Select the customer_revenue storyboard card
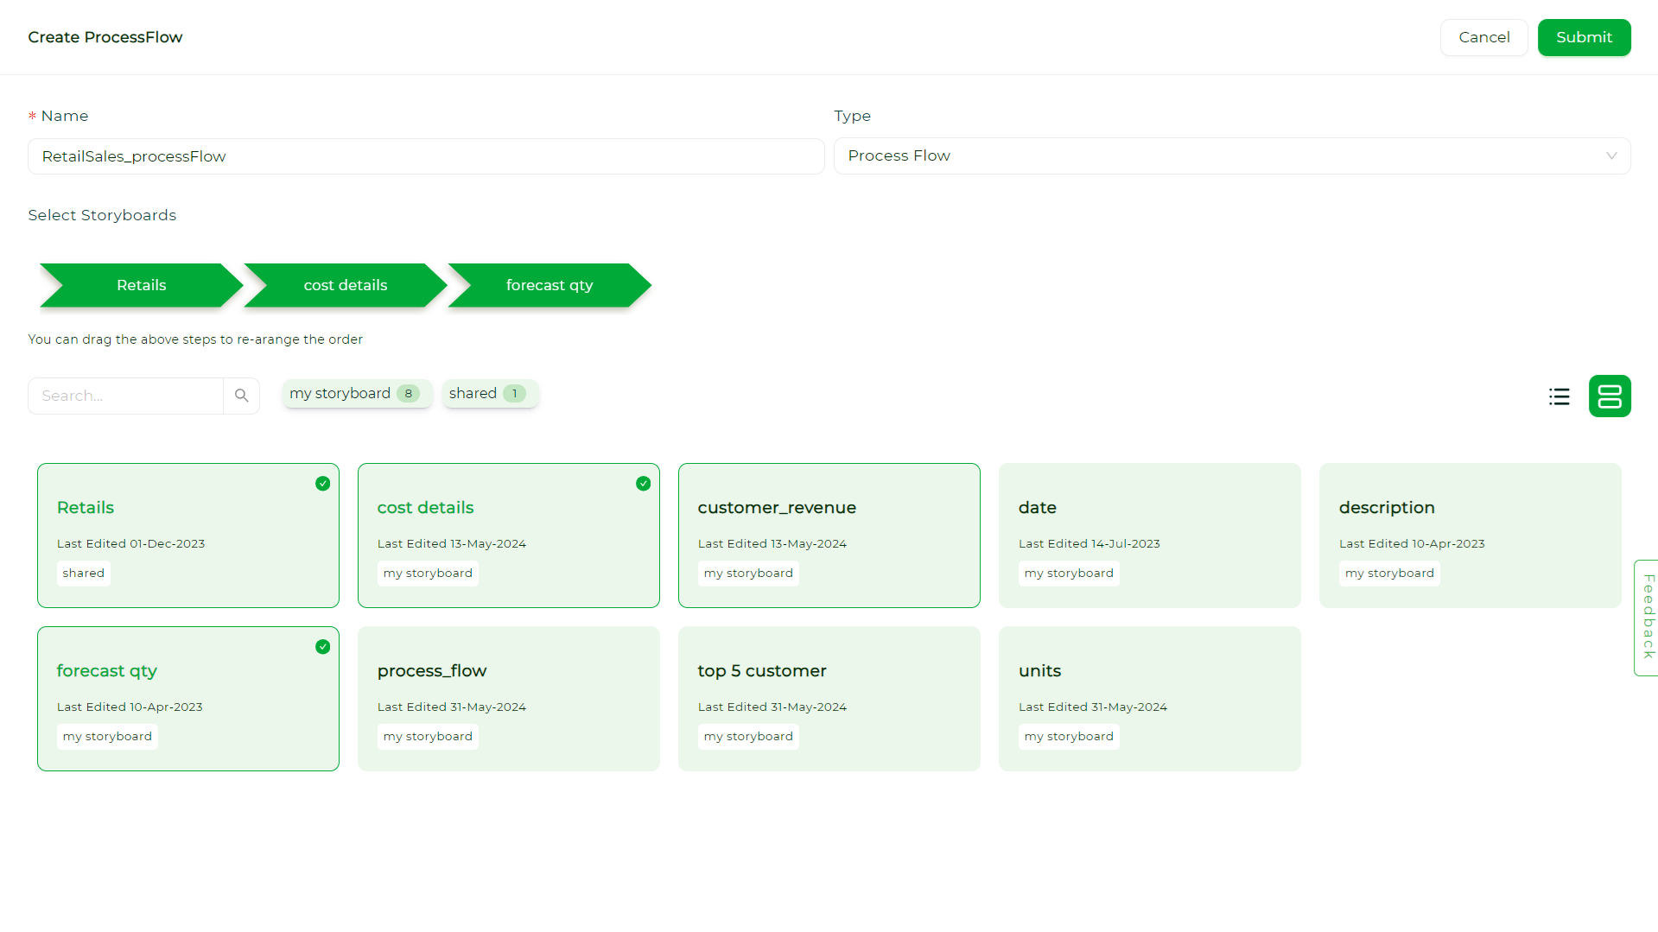Image resolution: width=1658 pixels, height=932 pixels. pyautogui.click(x=829, y=536)
